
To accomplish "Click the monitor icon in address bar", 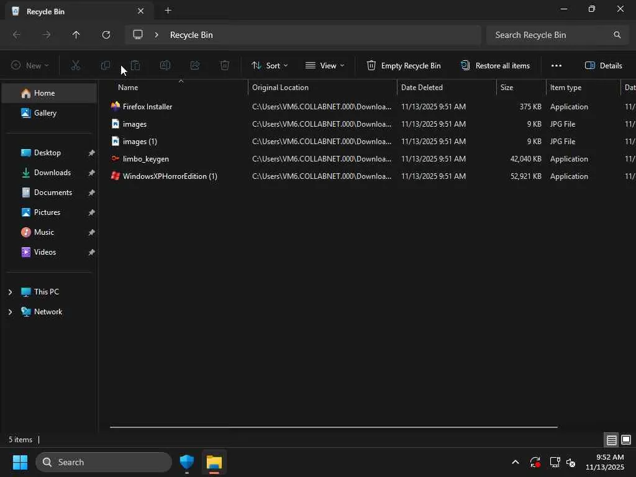I will click(x=138, y=35).
